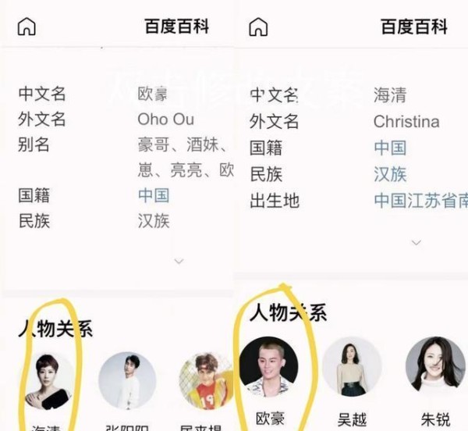Open 朱锐's avatar thumbnail

tap(435, 365)
